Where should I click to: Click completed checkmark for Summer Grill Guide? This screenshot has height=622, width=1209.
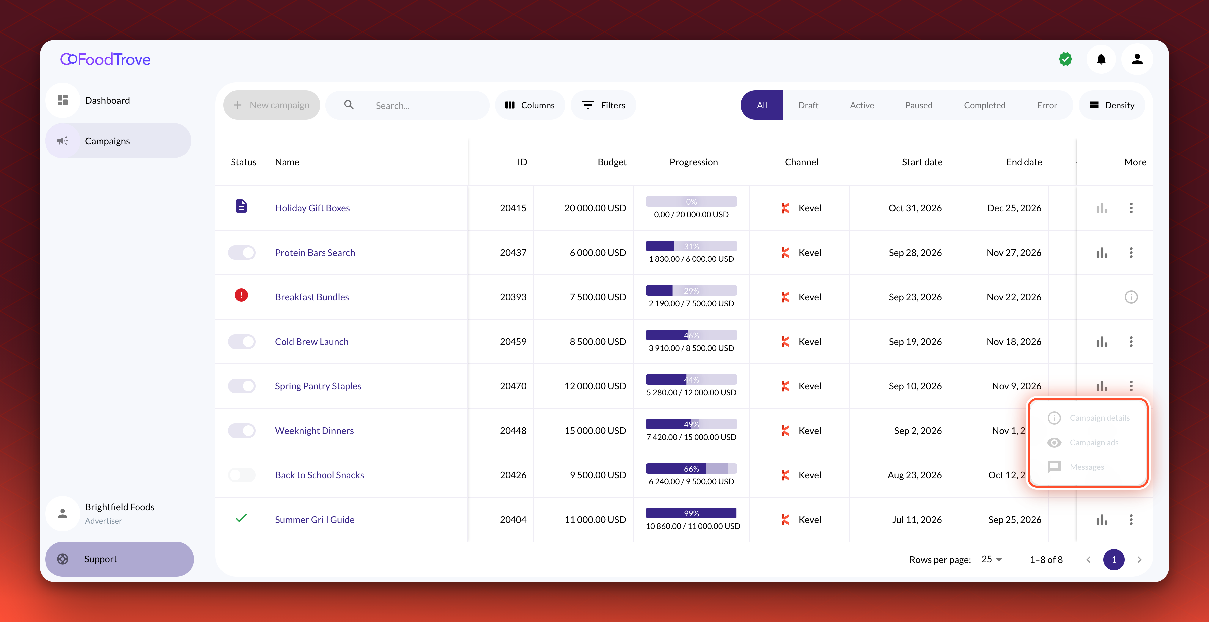click(x=241, y=518)
